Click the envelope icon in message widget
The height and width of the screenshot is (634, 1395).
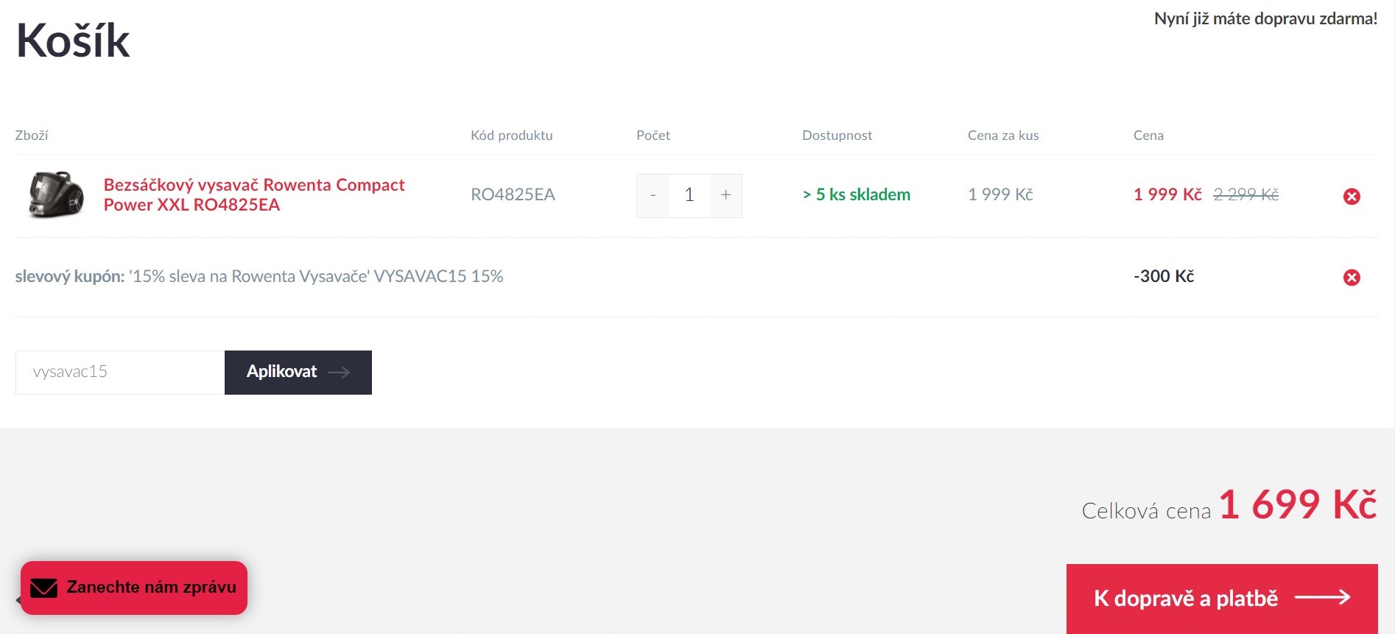tap(44, 588)
